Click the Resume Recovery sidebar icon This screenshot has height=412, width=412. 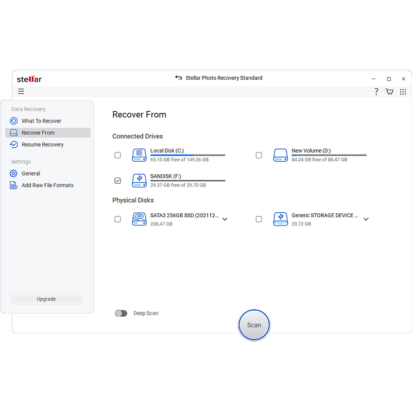[x=14, y=145]
